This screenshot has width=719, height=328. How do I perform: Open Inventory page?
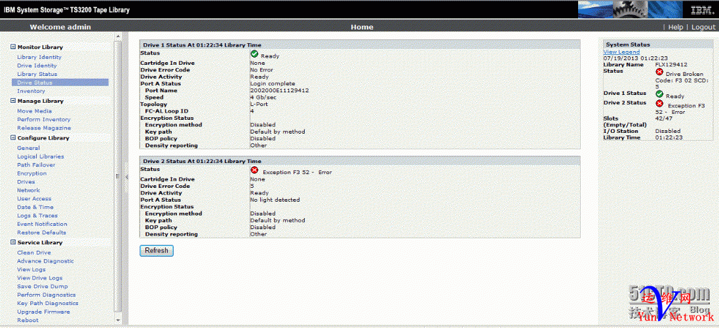[31, 91]
